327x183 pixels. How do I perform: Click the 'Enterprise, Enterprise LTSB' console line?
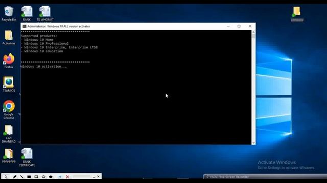pyautogui.click(x=59, y=47)
